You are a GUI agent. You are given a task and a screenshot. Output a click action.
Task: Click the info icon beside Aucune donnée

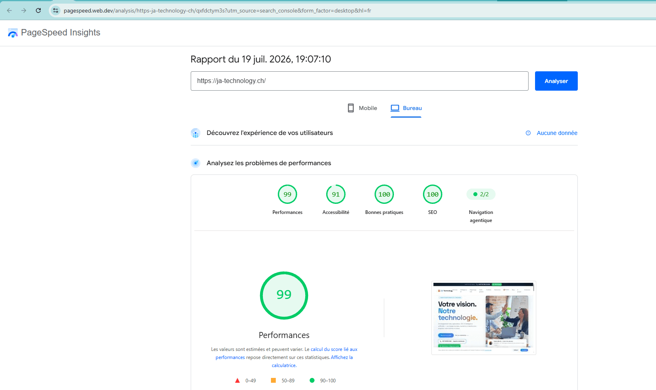pyautogui.click(x=528, y=133)
